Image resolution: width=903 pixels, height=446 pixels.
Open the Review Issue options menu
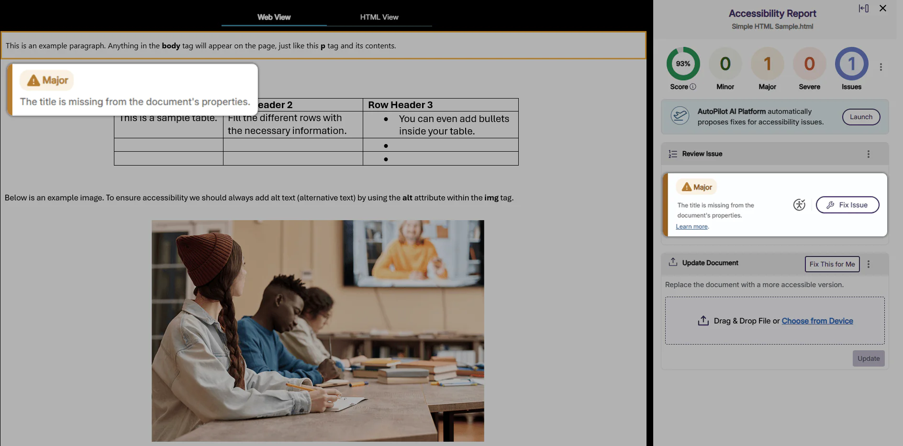coord(869,154)
